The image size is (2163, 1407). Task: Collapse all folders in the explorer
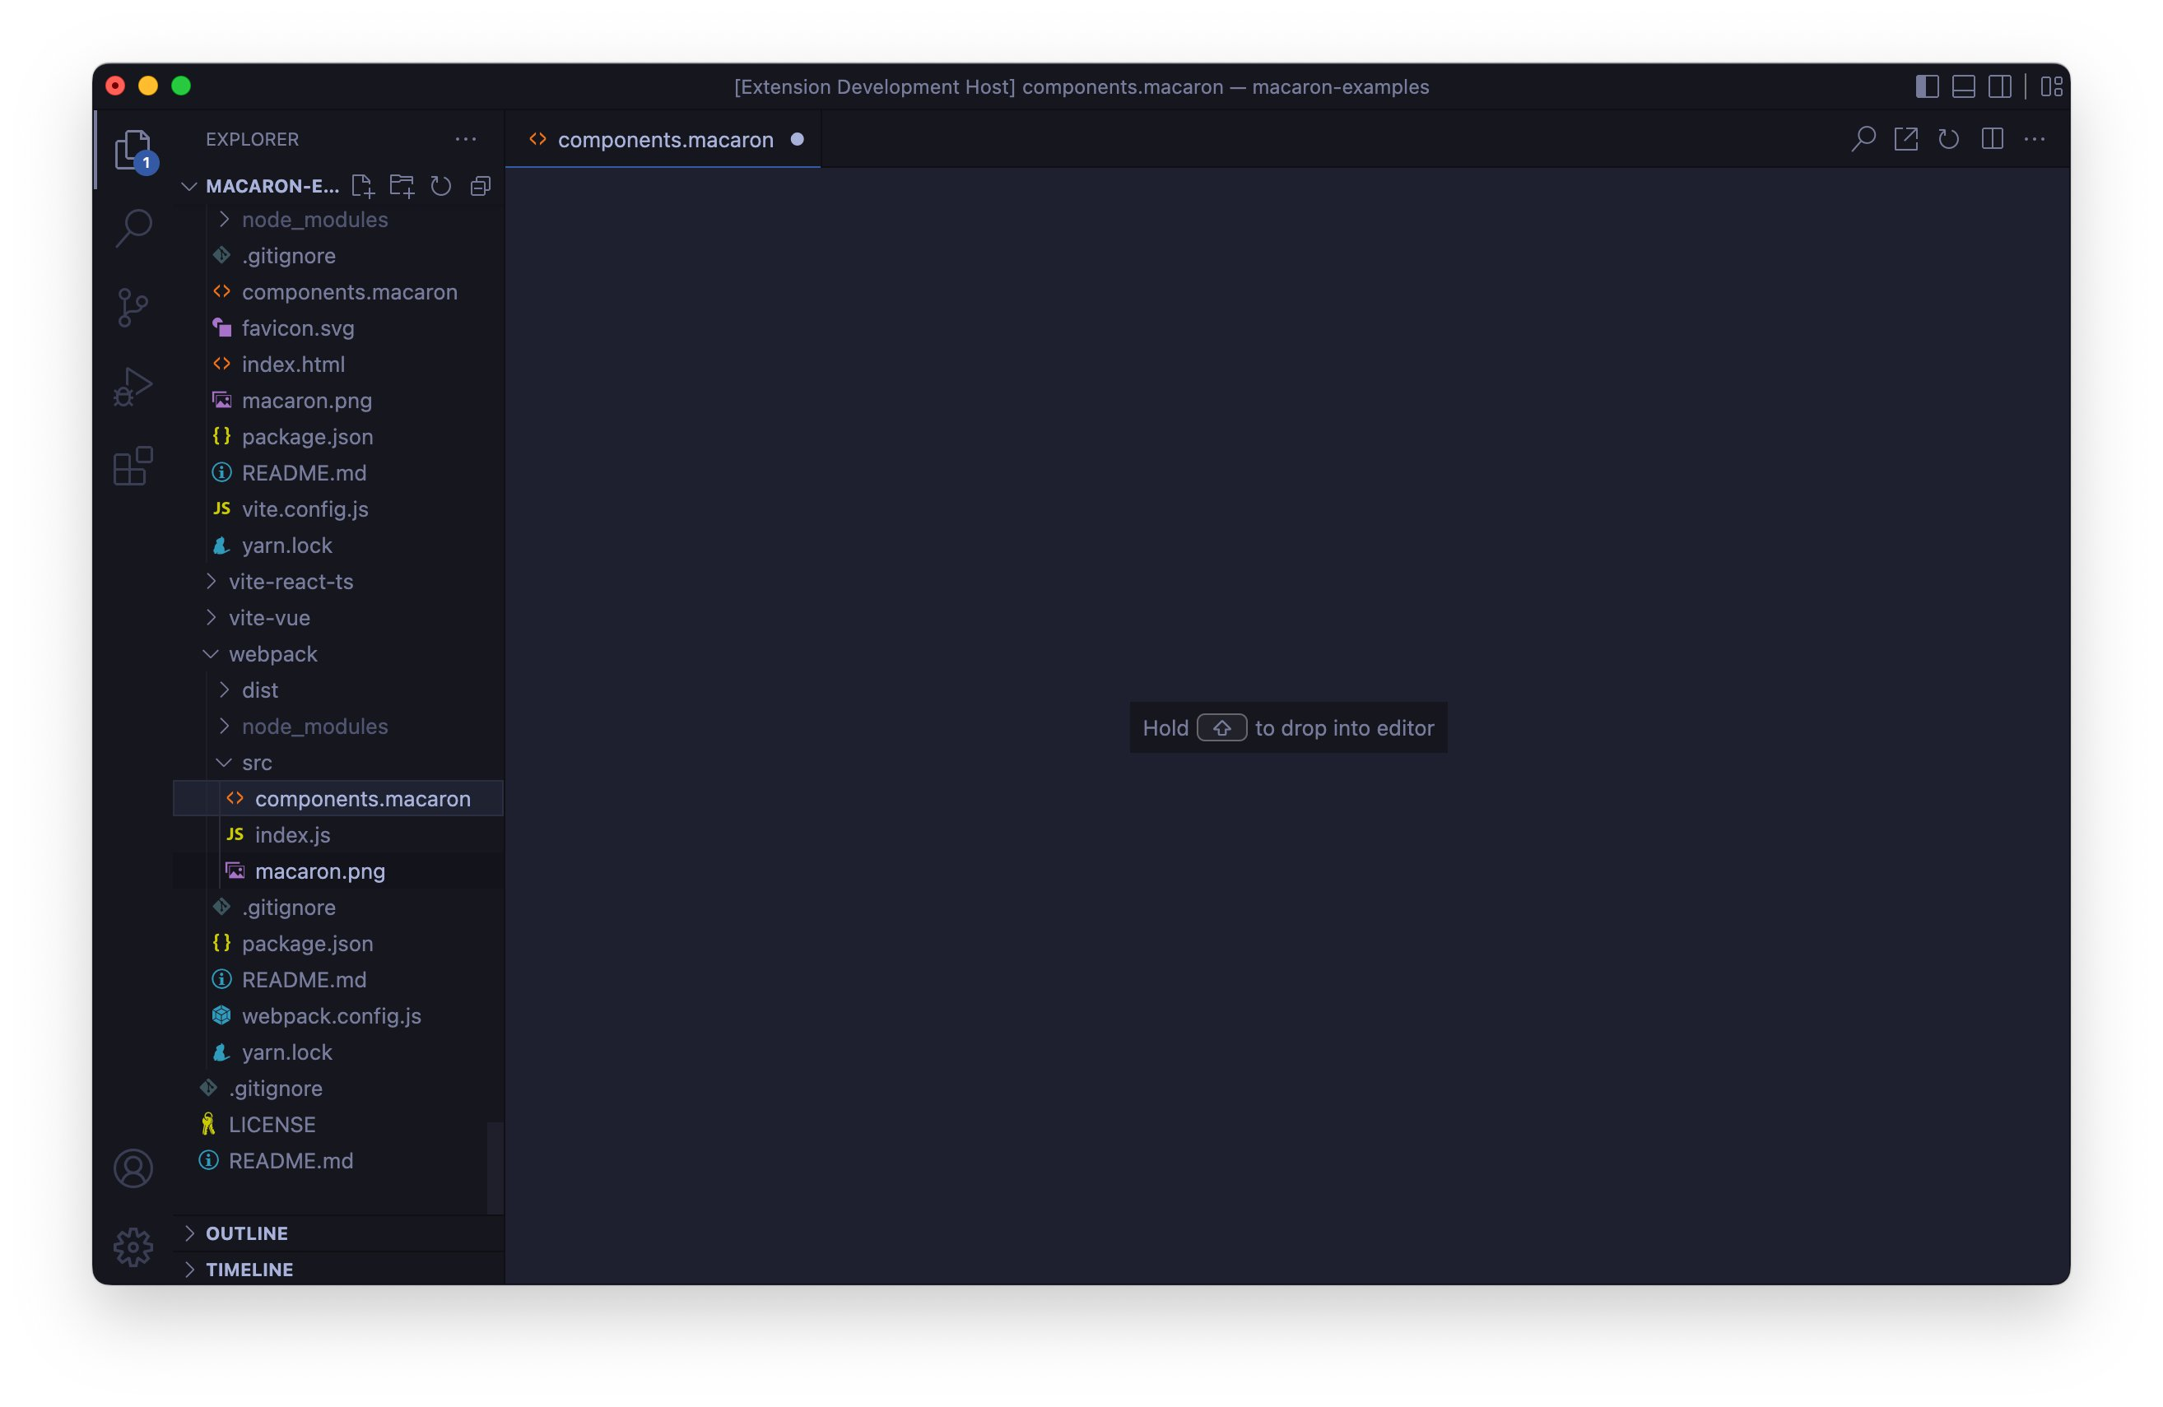[x=480, y=186]
